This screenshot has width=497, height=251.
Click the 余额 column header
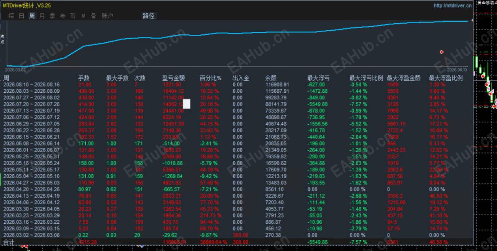tap(271, 78)
